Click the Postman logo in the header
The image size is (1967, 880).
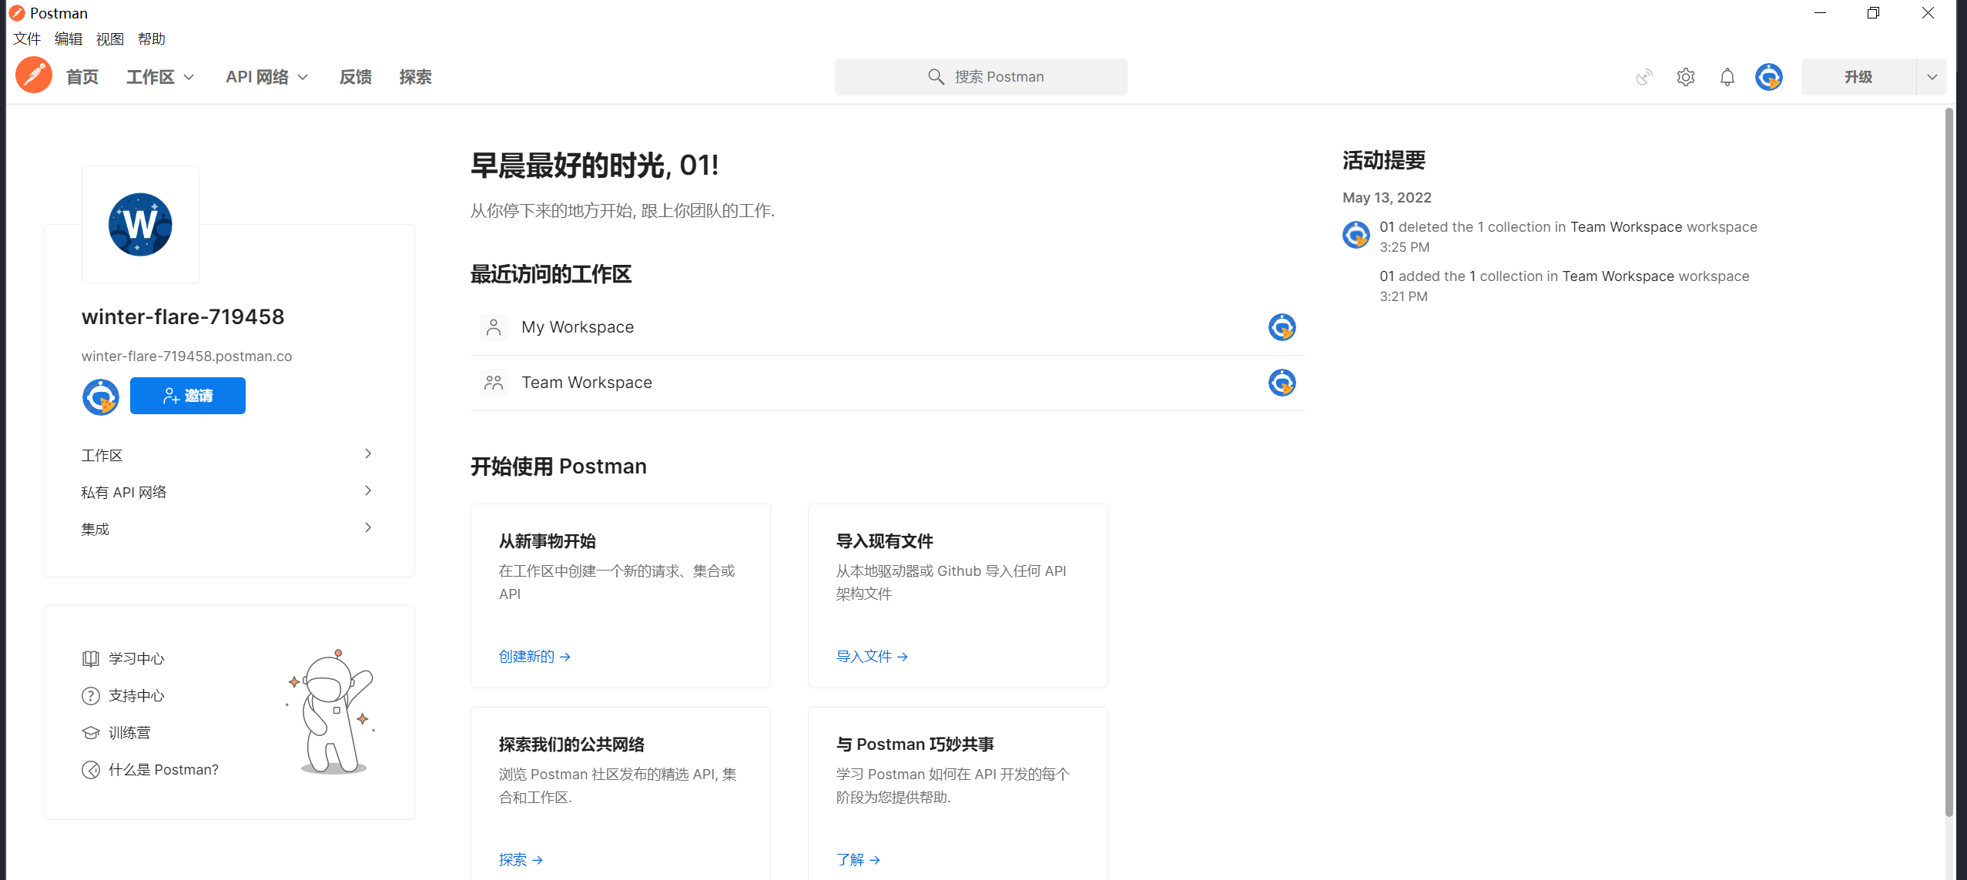33,75
